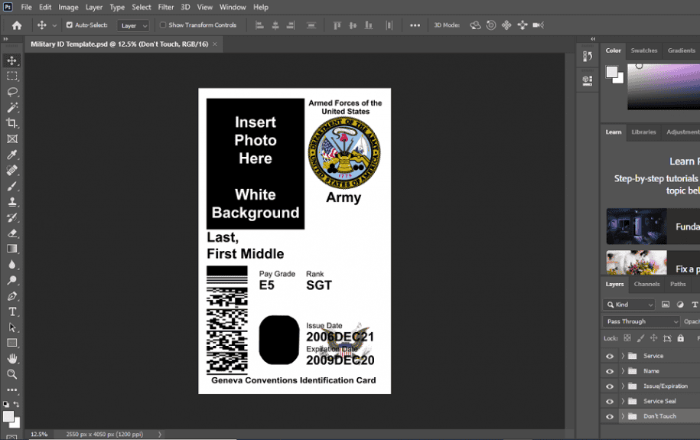Enable the Auto-Select checkbox
700x440 pixels.
pyautogui.click(x=70, y=25)
